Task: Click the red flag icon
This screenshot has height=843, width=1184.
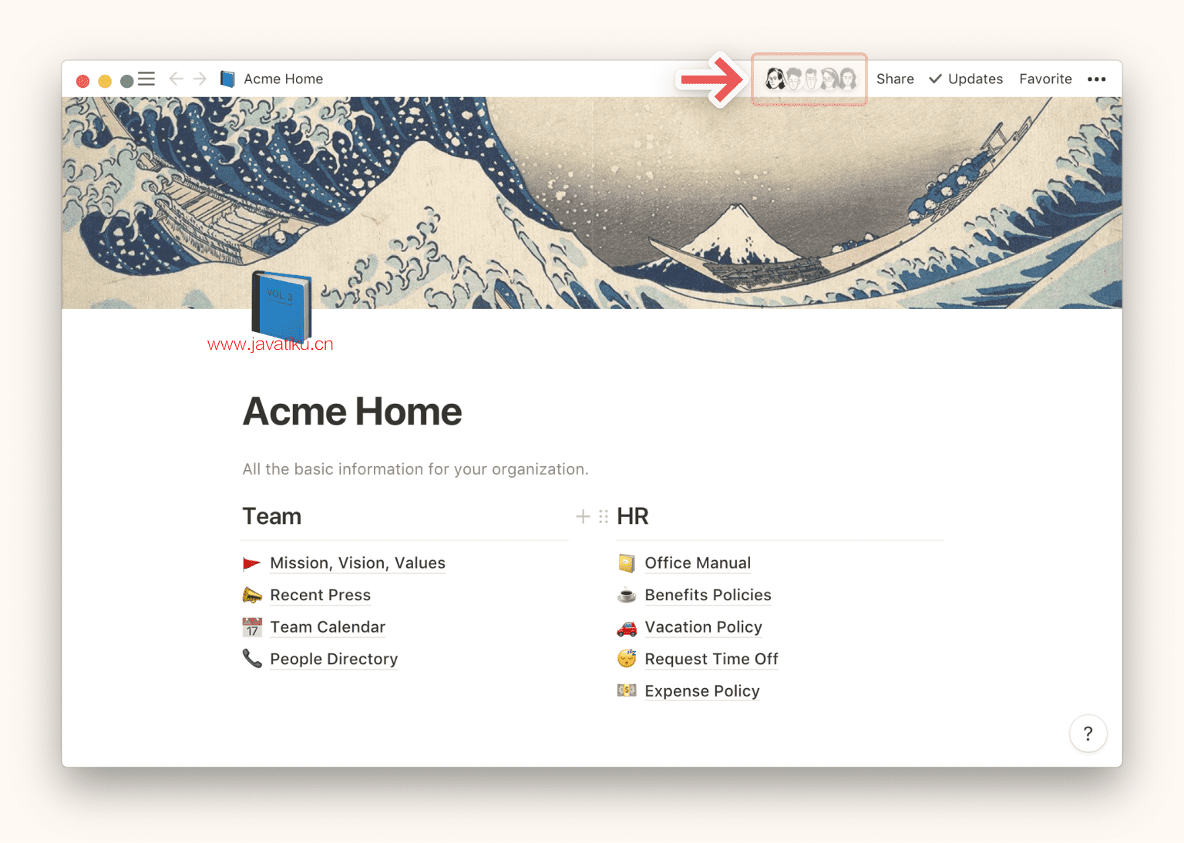Action: [x=251, y=563]
